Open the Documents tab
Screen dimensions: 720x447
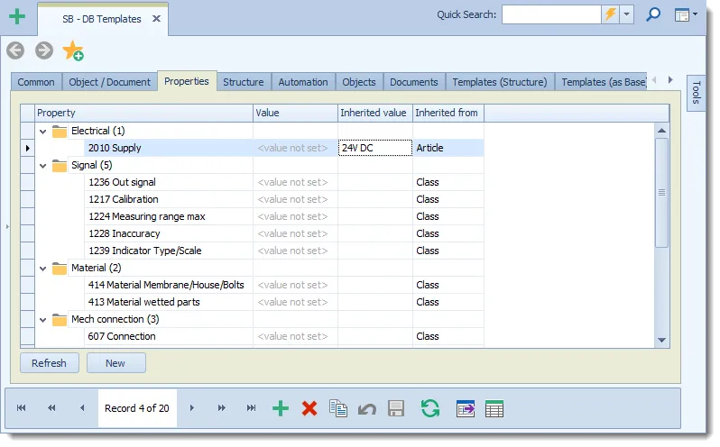point(414,82)
